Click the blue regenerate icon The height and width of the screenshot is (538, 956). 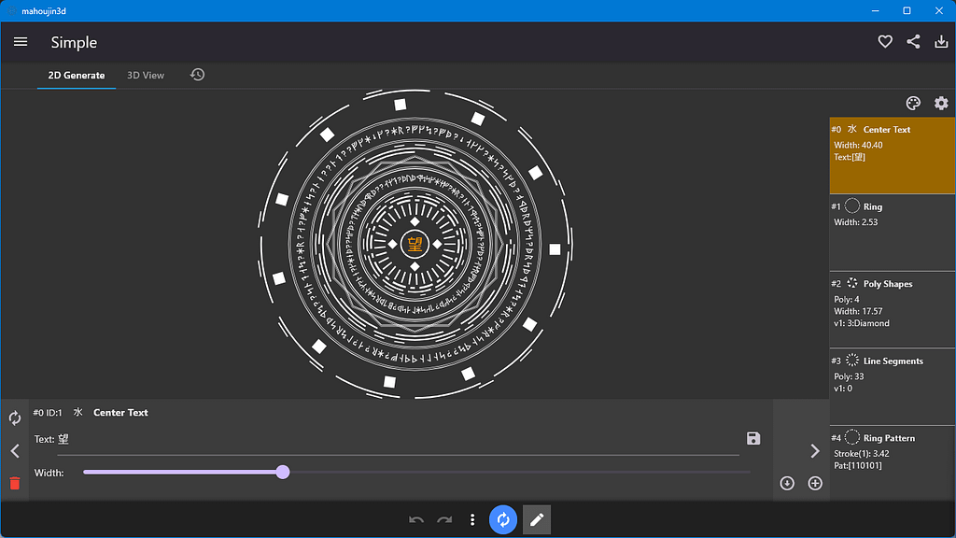coord(503,518)
